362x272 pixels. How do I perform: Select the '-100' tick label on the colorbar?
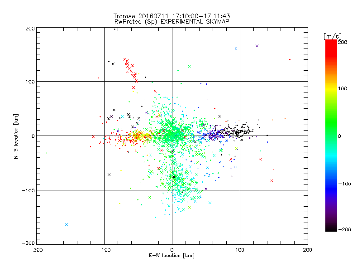[x=344, y=184]
